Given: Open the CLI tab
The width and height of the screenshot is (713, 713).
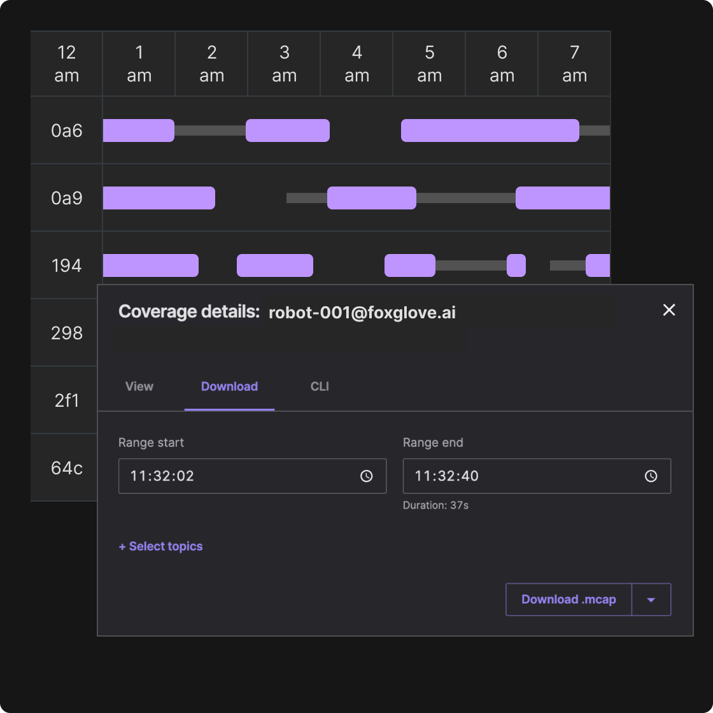Looking at the screenshot, I should tap(320, 386).
